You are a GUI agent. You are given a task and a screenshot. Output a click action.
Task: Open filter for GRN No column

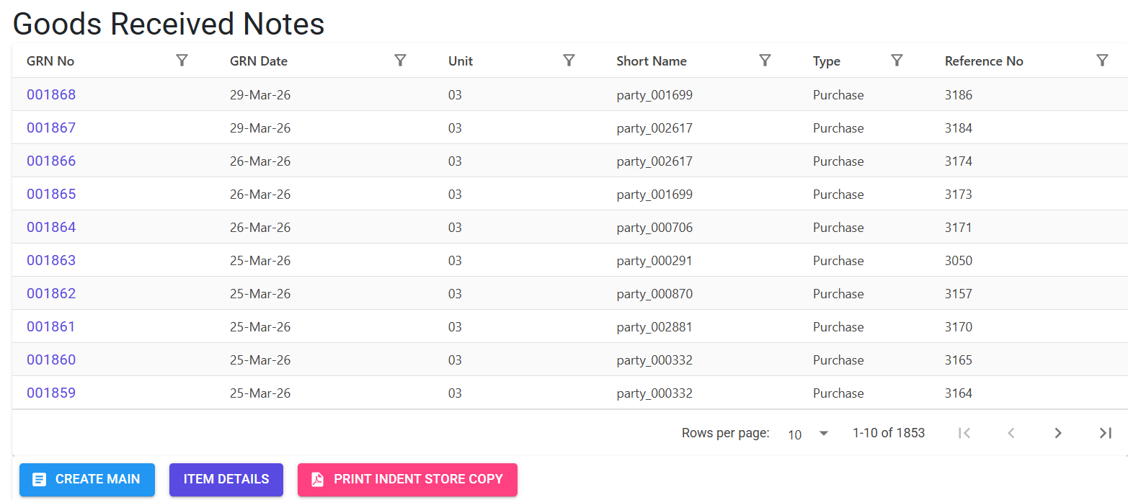point(182,61)
